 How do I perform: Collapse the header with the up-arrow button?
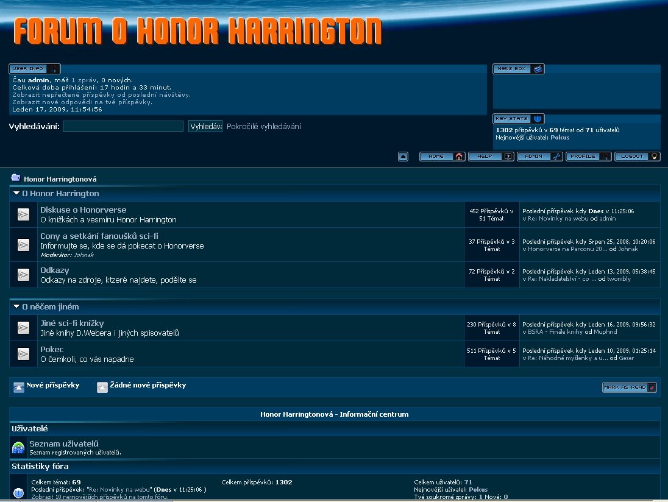[403, 157]
